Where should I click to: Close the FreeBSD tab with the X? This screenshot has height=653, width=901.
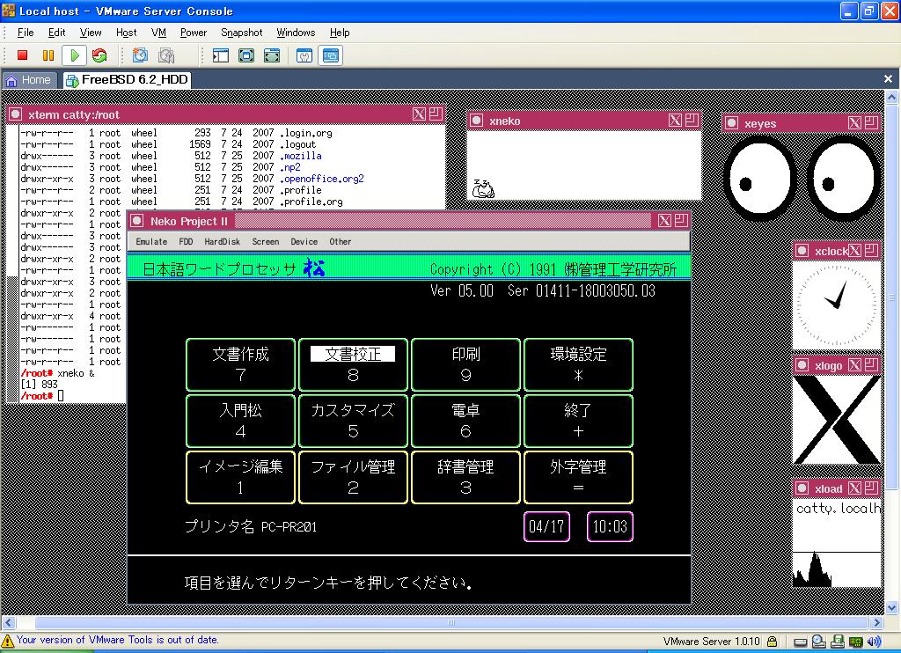point(888,78)
